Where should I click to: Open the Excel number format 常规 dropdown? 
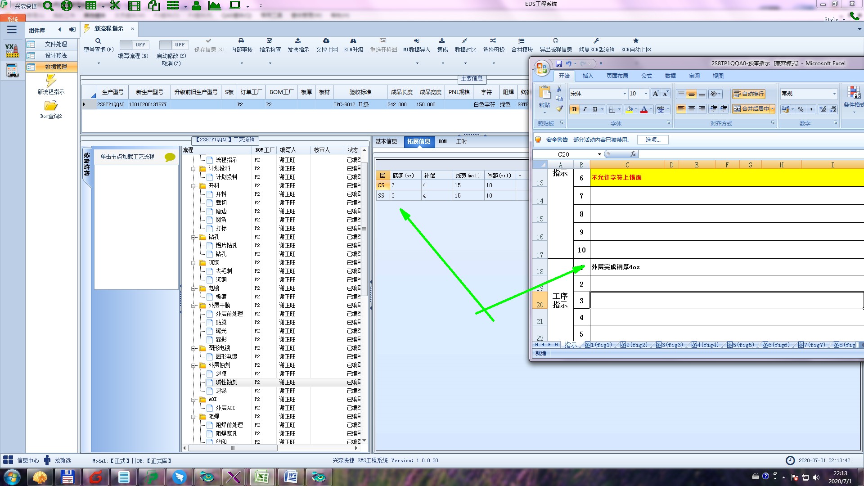[834, 94]
